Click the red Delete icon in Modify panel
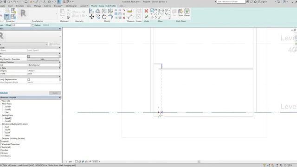 (124, 18)
